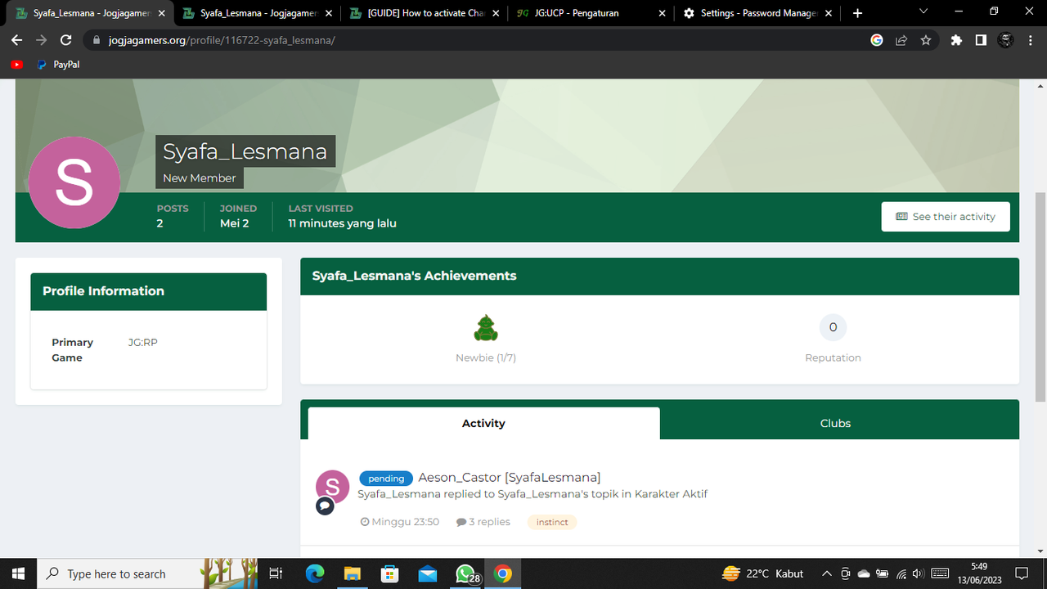
Task: Open the Extensions puzzle icon
Action: point(956,40)
